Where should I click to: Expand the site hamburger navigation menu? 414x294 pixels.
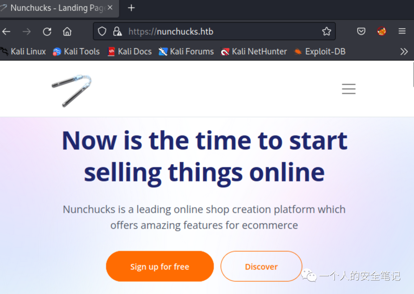(348, 89)
